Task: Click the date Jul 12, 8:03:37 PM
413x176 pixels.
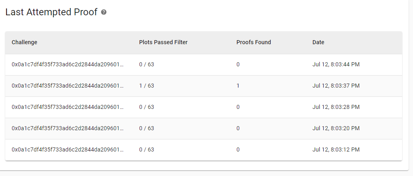Action: tap(336, 86)
